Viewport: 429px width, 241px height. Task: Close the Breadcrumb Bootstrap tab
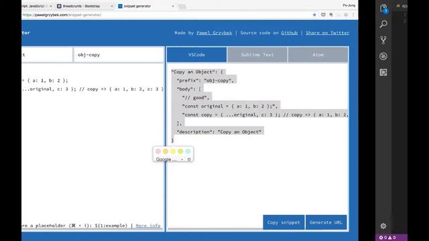(x=112, y=6)
